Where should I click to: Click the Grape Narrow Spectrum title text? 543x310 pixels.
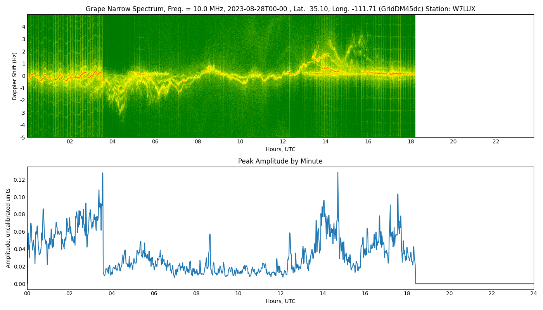280,9
